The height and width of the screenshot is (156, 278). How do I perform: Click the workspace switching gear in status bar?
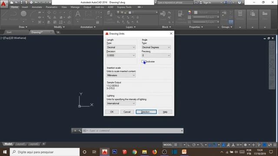(245, 145)
